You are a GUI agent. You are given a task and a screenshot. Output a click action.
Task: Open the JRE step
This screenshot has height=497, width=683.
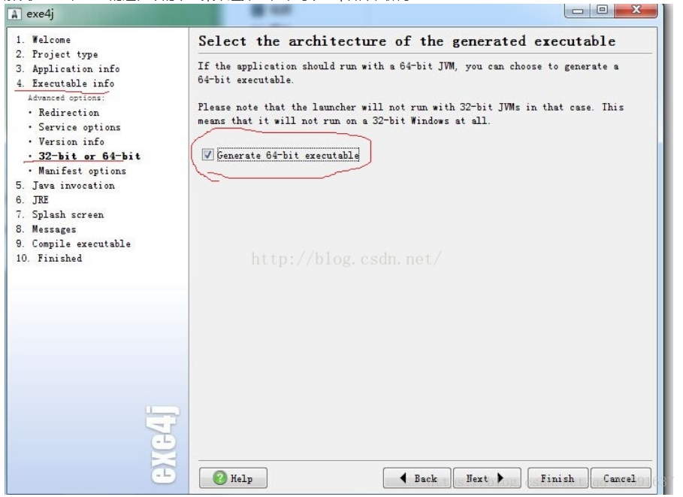pyautogui.click(x=32, y=200)
